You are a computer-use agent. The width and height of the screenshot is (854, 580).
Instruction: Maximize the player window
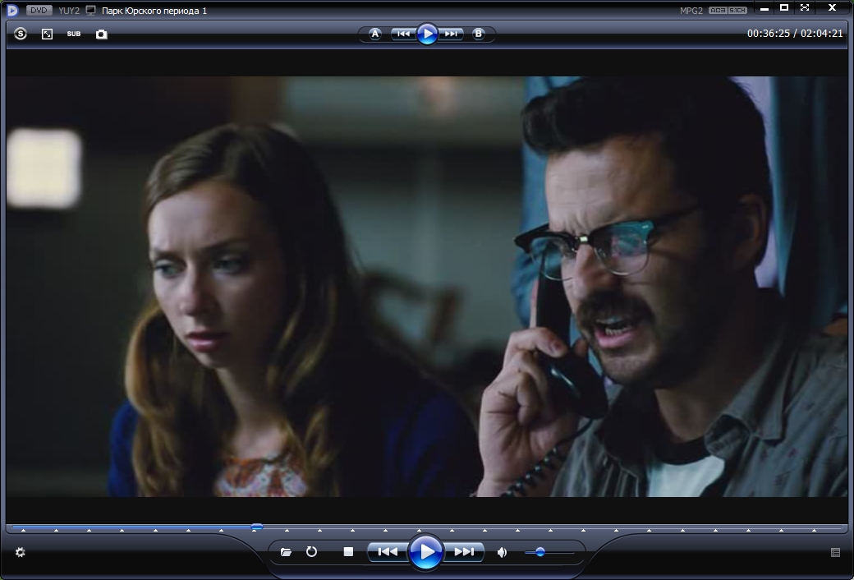(784, 7)
